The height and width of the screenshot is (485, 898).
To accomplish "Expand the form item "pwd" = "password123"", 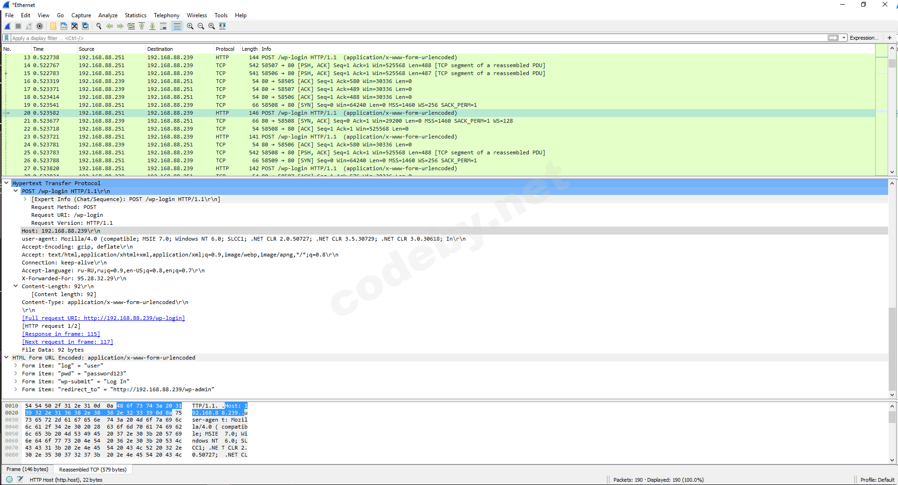I will (x=16, y=374).
